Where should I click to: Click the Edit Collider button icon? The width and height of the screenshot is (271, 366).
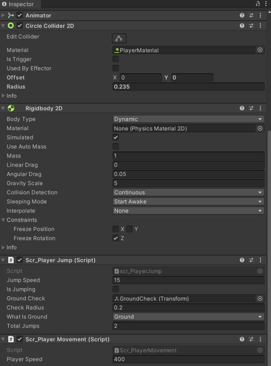point(119,38)
